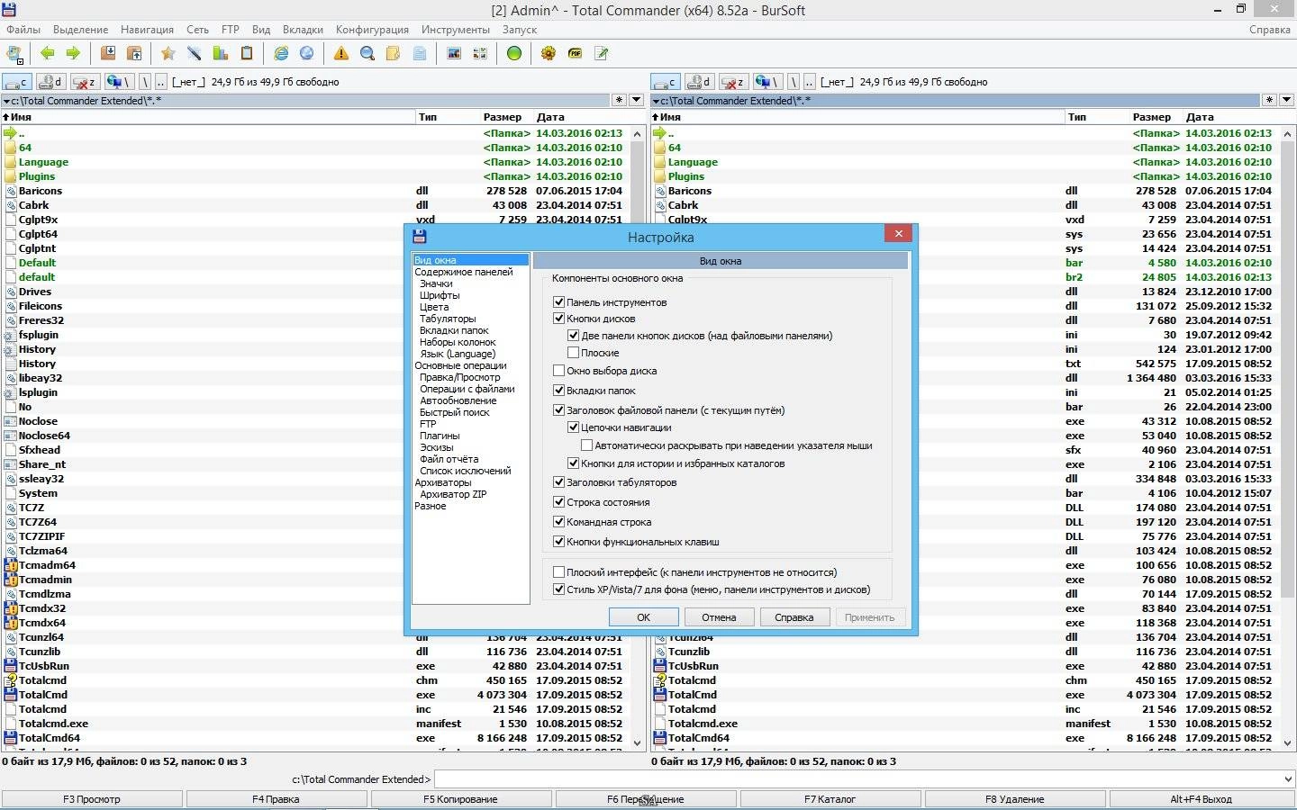This screenshot has width=1297, height=810.
Task: Toggle 'Кнопки дисков' checkbox
Action: point(558,319)
